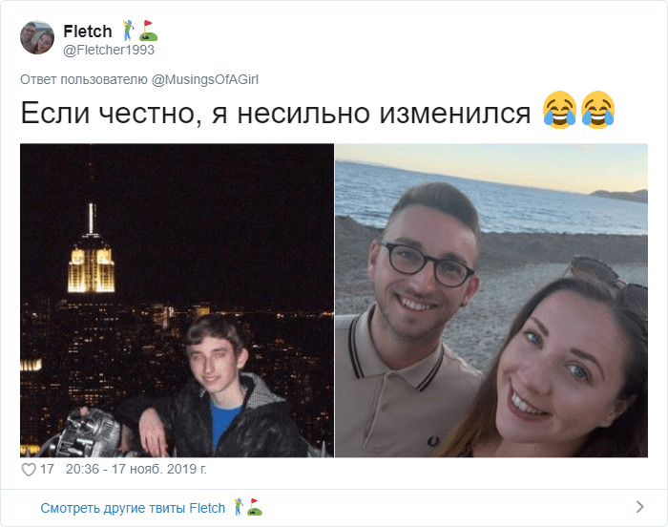Click the 'Ответ пользователю' reply label
The image size is (668, 527).
[x=84, y=80]
